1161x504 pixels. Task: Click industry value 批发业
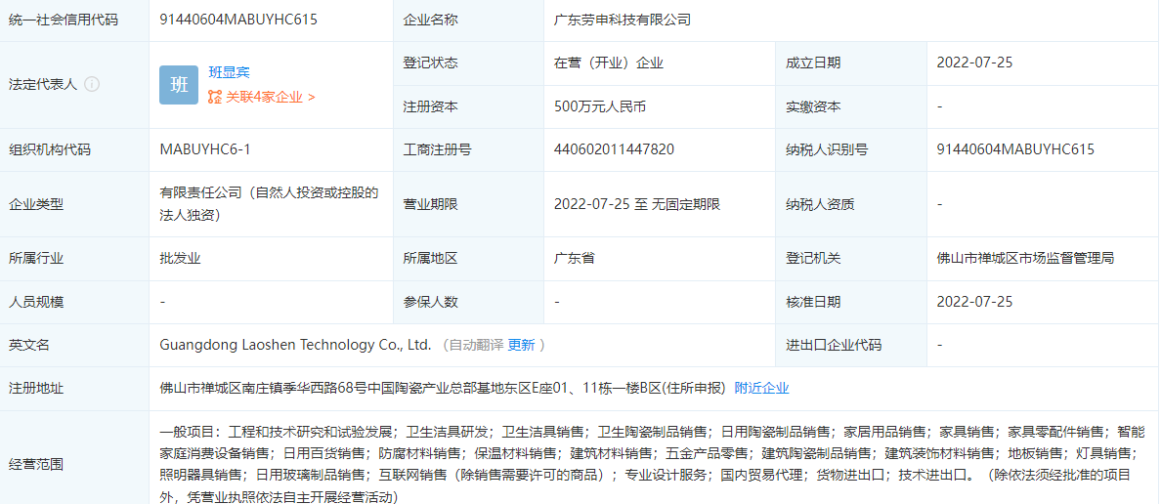pos(180,258)
